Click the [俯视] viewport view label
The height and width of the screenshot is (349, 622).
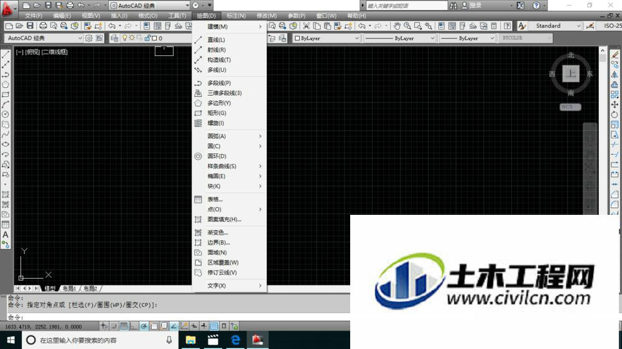(32, 52)
